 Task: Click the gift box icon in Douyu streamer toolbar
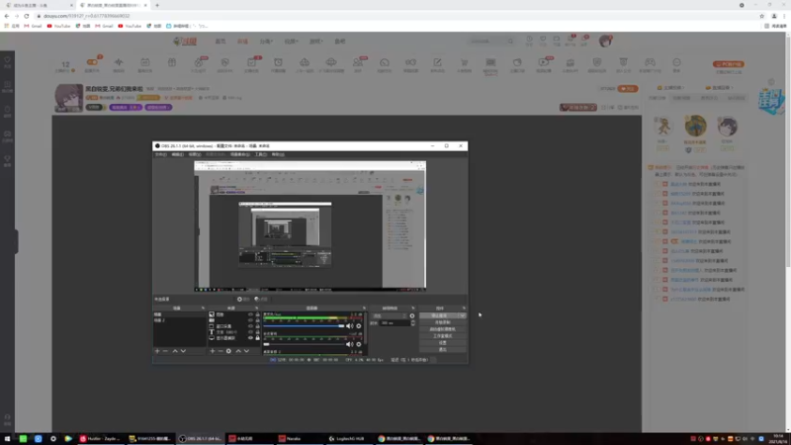[x=171, y=62]
